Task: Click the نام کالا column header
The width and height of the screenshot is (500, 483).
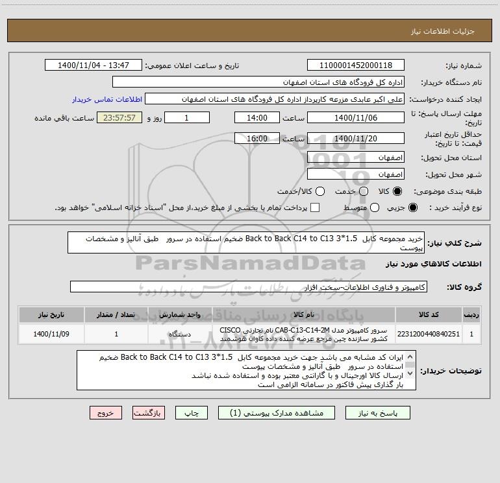Action: coord(304,314)
